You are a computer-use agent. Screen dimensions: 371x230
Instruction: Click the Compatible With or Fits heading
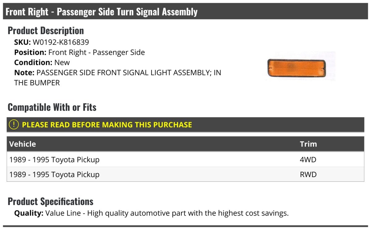click(x=52, y=107)
